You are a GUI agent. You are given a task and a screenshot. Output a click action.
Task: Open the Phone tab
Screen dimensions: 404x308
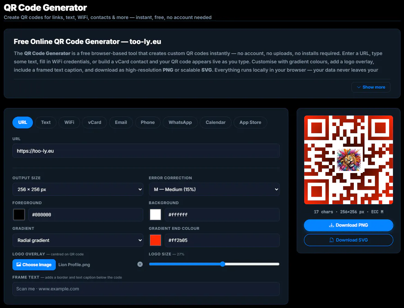coord(147,122)
